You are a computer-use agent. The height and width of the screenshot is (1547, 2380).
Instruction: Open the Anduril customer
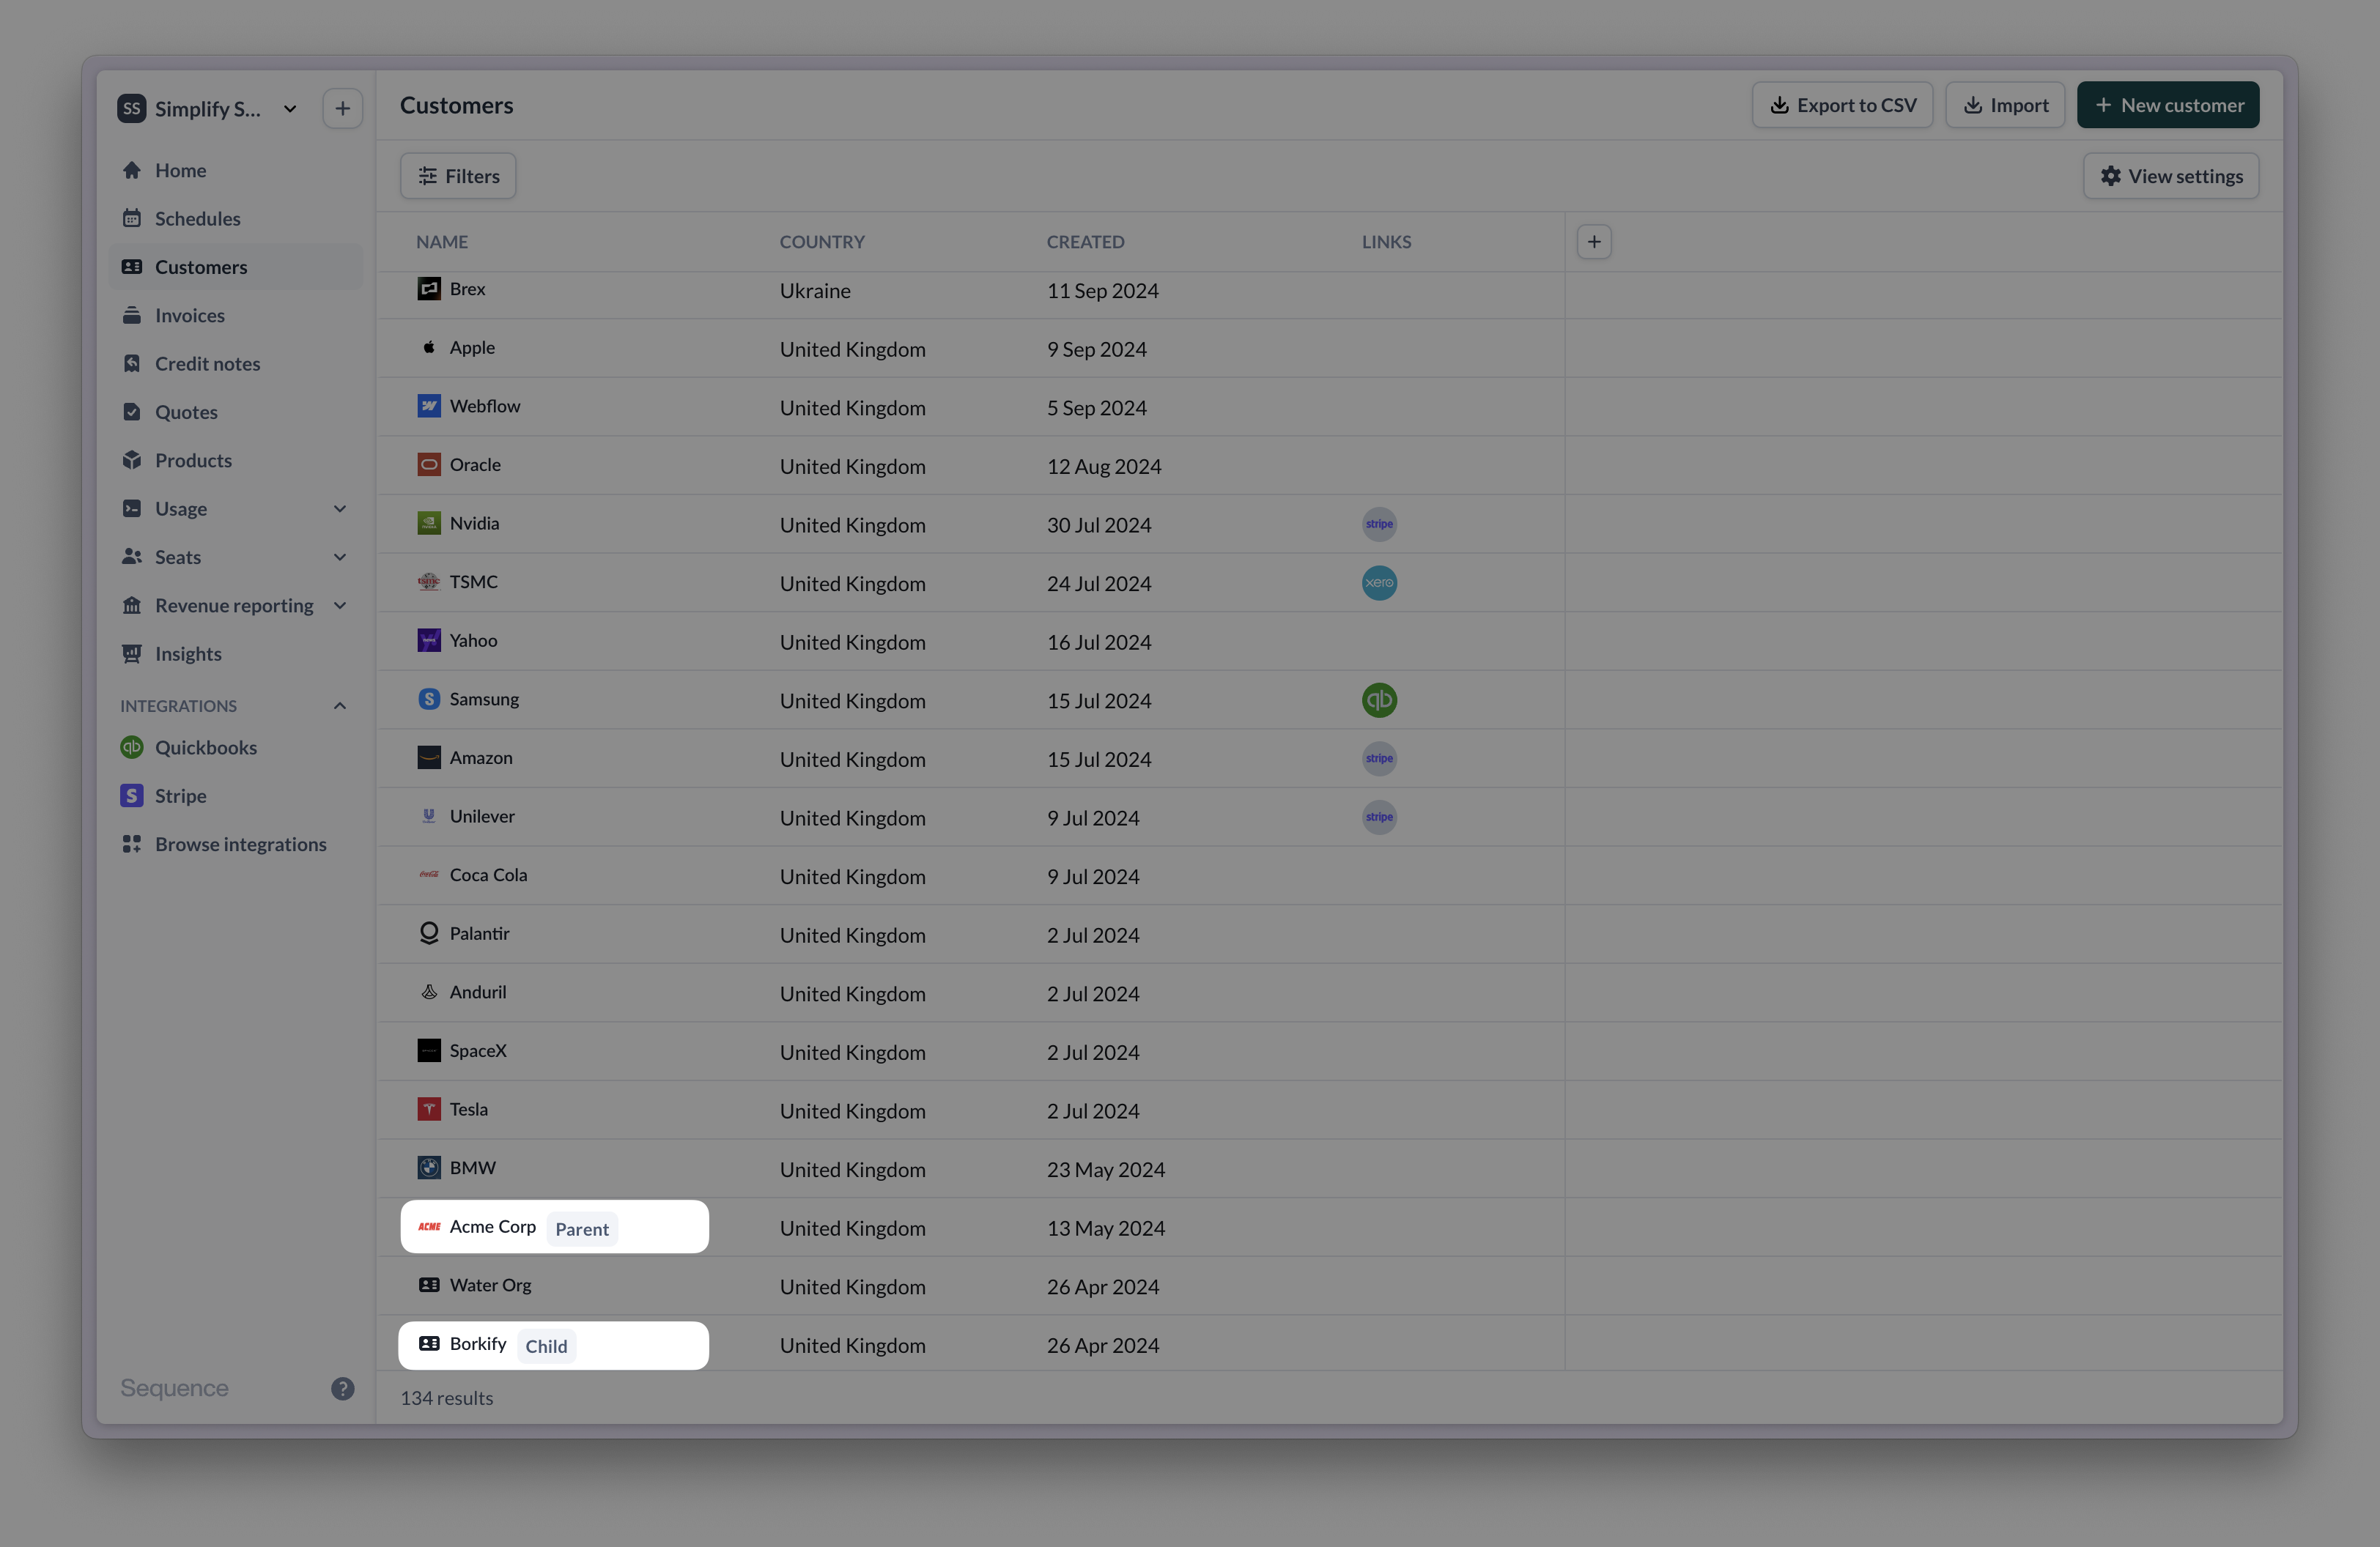478,993
